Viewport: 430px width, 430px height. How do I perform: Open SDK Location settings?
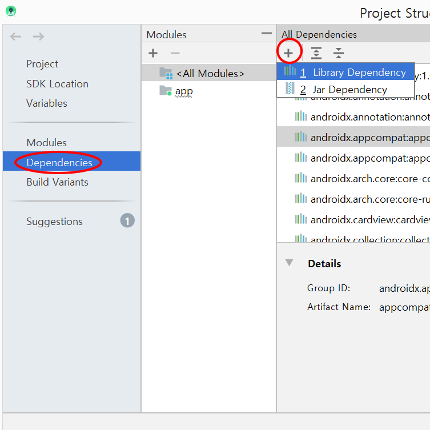(57, 84)
